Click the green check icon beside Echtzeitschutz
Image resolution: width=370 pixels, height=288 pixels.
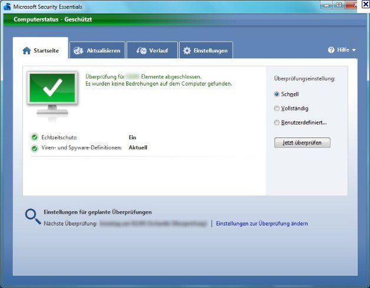pos(35,138)
